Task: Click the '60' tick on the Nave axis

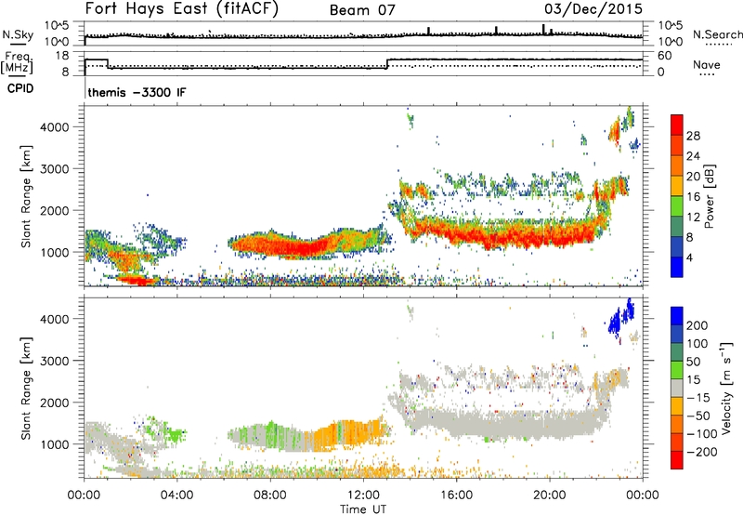Action: (x=664, y=56)
